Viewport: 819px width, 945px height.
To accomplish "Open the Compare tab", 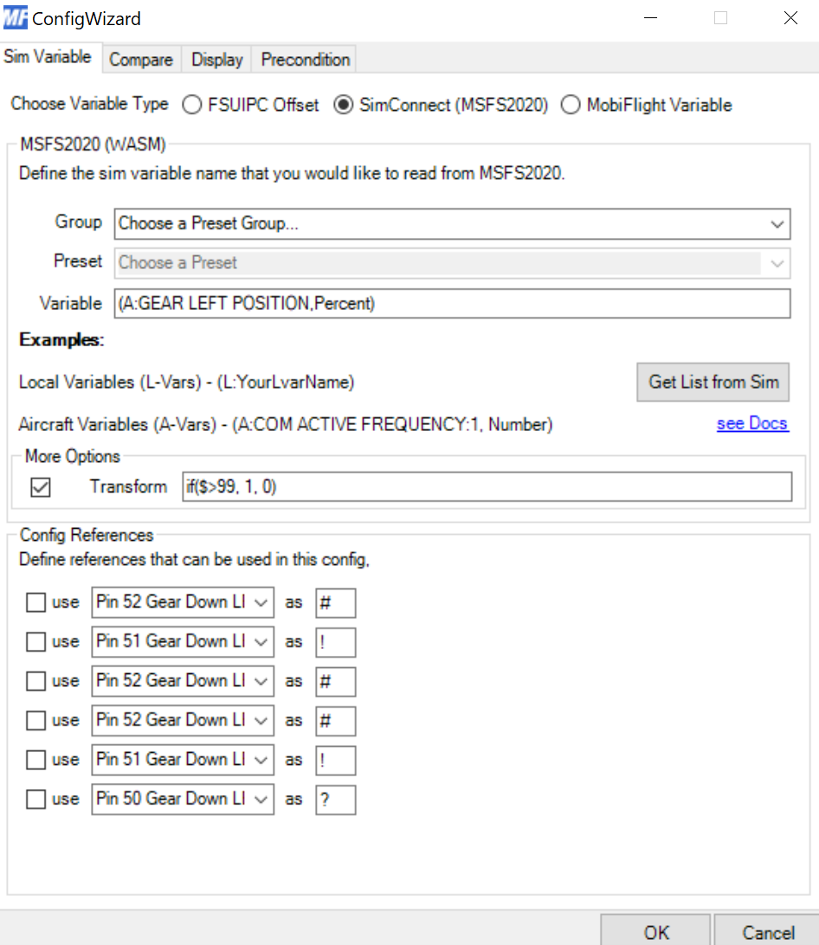I will [x=141, y=60].
